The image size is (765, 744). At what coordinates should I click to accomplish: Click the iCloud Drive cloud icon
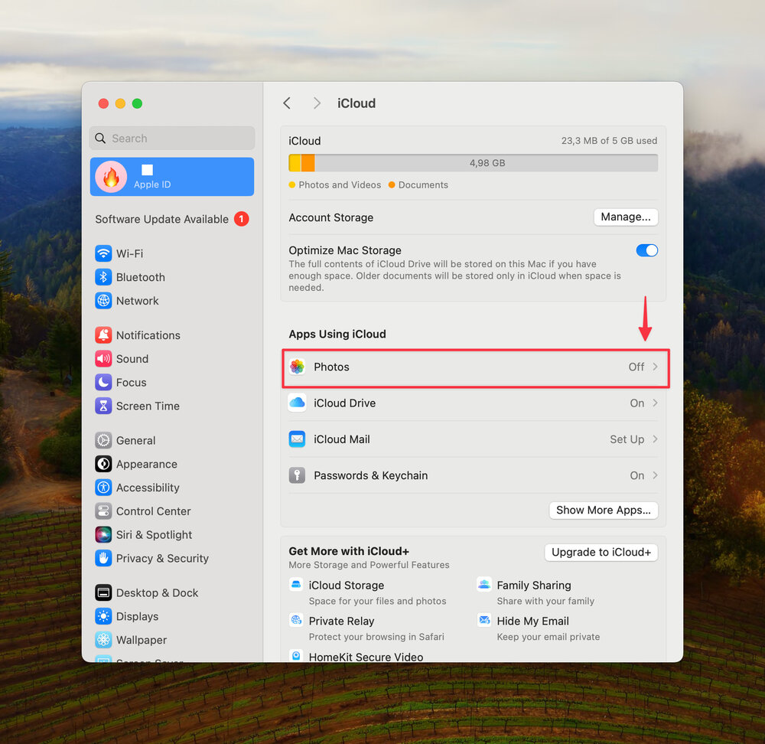(x=297, y=403)
